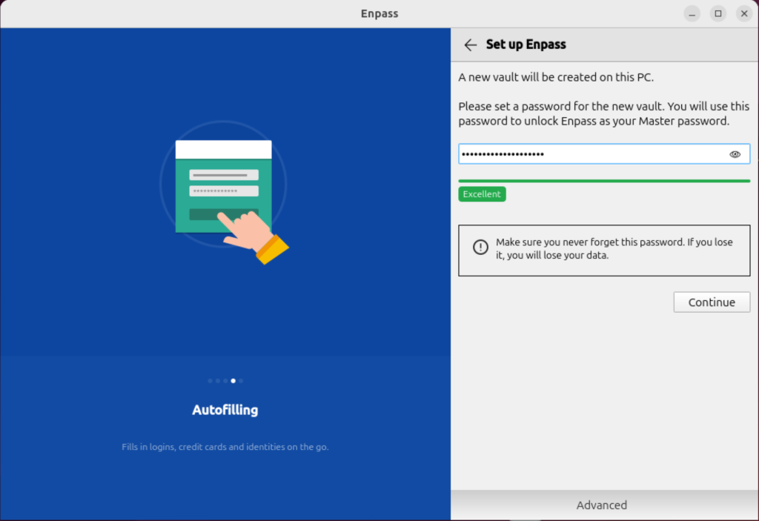Select the first carousel dot
Screen dimensions: 759x521
tap(210, 380)
